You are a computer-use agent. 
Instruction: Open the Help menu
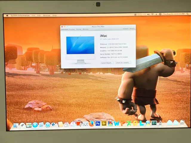pos(54,15)
